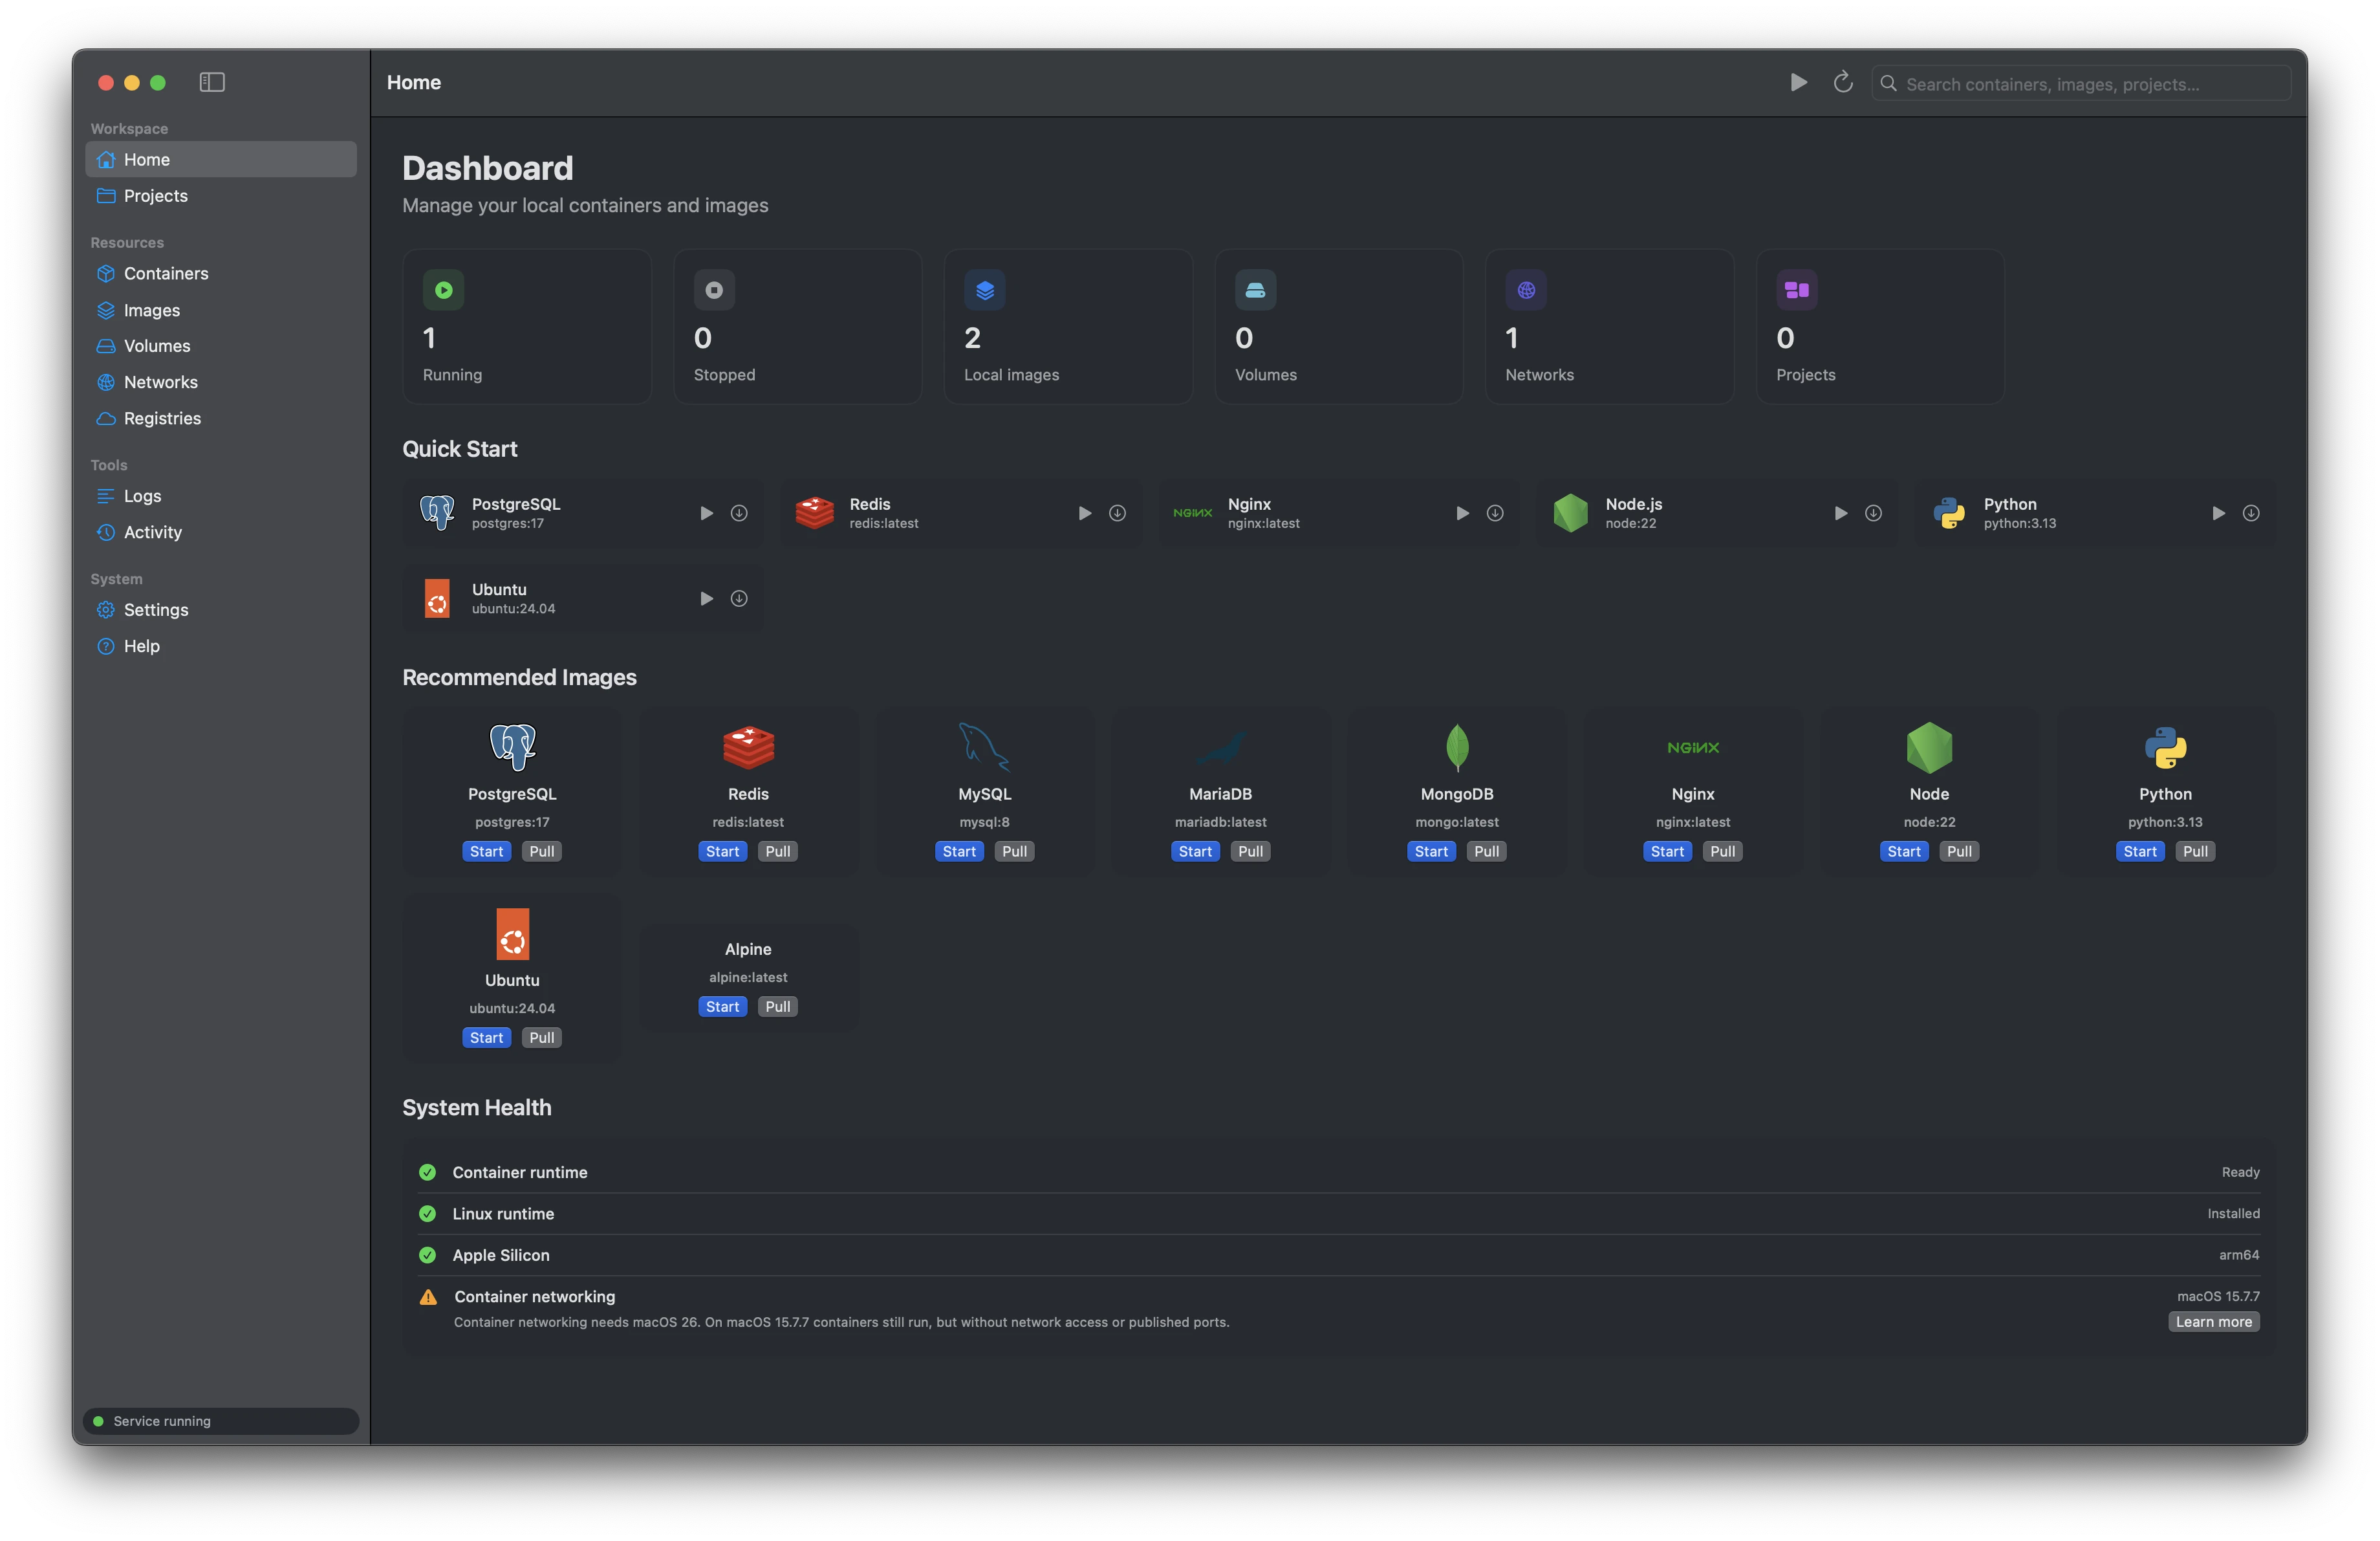The height and width of the screenshot is (1541, 2380).
Task: Pull Python via Quick Start download icon
Action: click(2251, 513)
